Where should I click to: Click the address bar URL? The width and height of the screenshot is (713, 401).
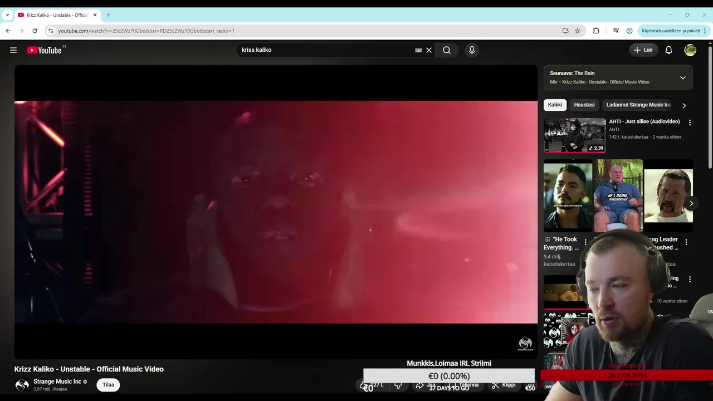point(146,31)
